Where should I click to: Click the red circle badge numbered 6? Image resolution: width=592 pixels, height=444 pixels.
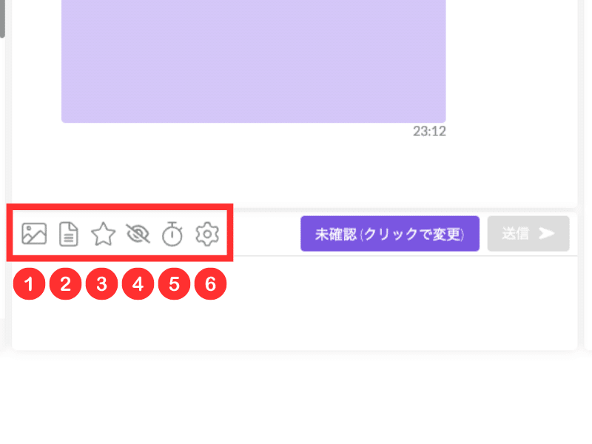point(210,284)
